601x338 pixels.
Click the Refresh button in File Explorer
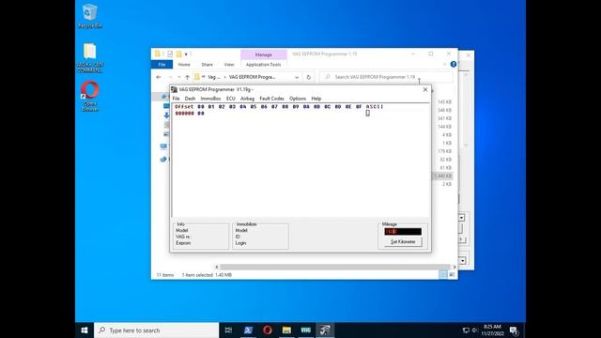pos(309,77)
